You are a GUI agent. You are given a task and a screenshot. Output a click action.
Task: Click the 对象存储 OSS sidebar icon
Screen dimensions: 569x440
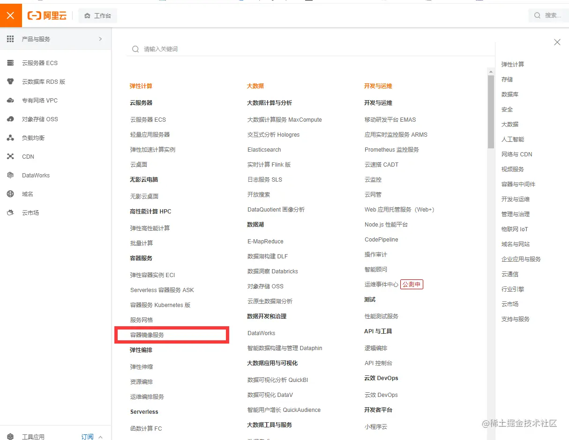click(10, 119)
